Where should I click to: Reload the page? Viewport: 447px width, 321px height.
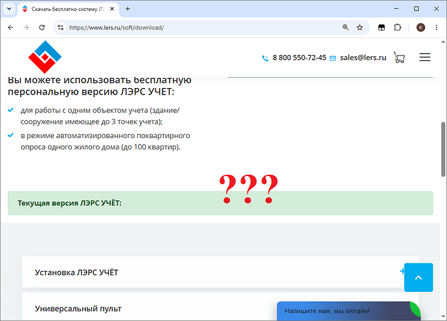click(42, 27)
